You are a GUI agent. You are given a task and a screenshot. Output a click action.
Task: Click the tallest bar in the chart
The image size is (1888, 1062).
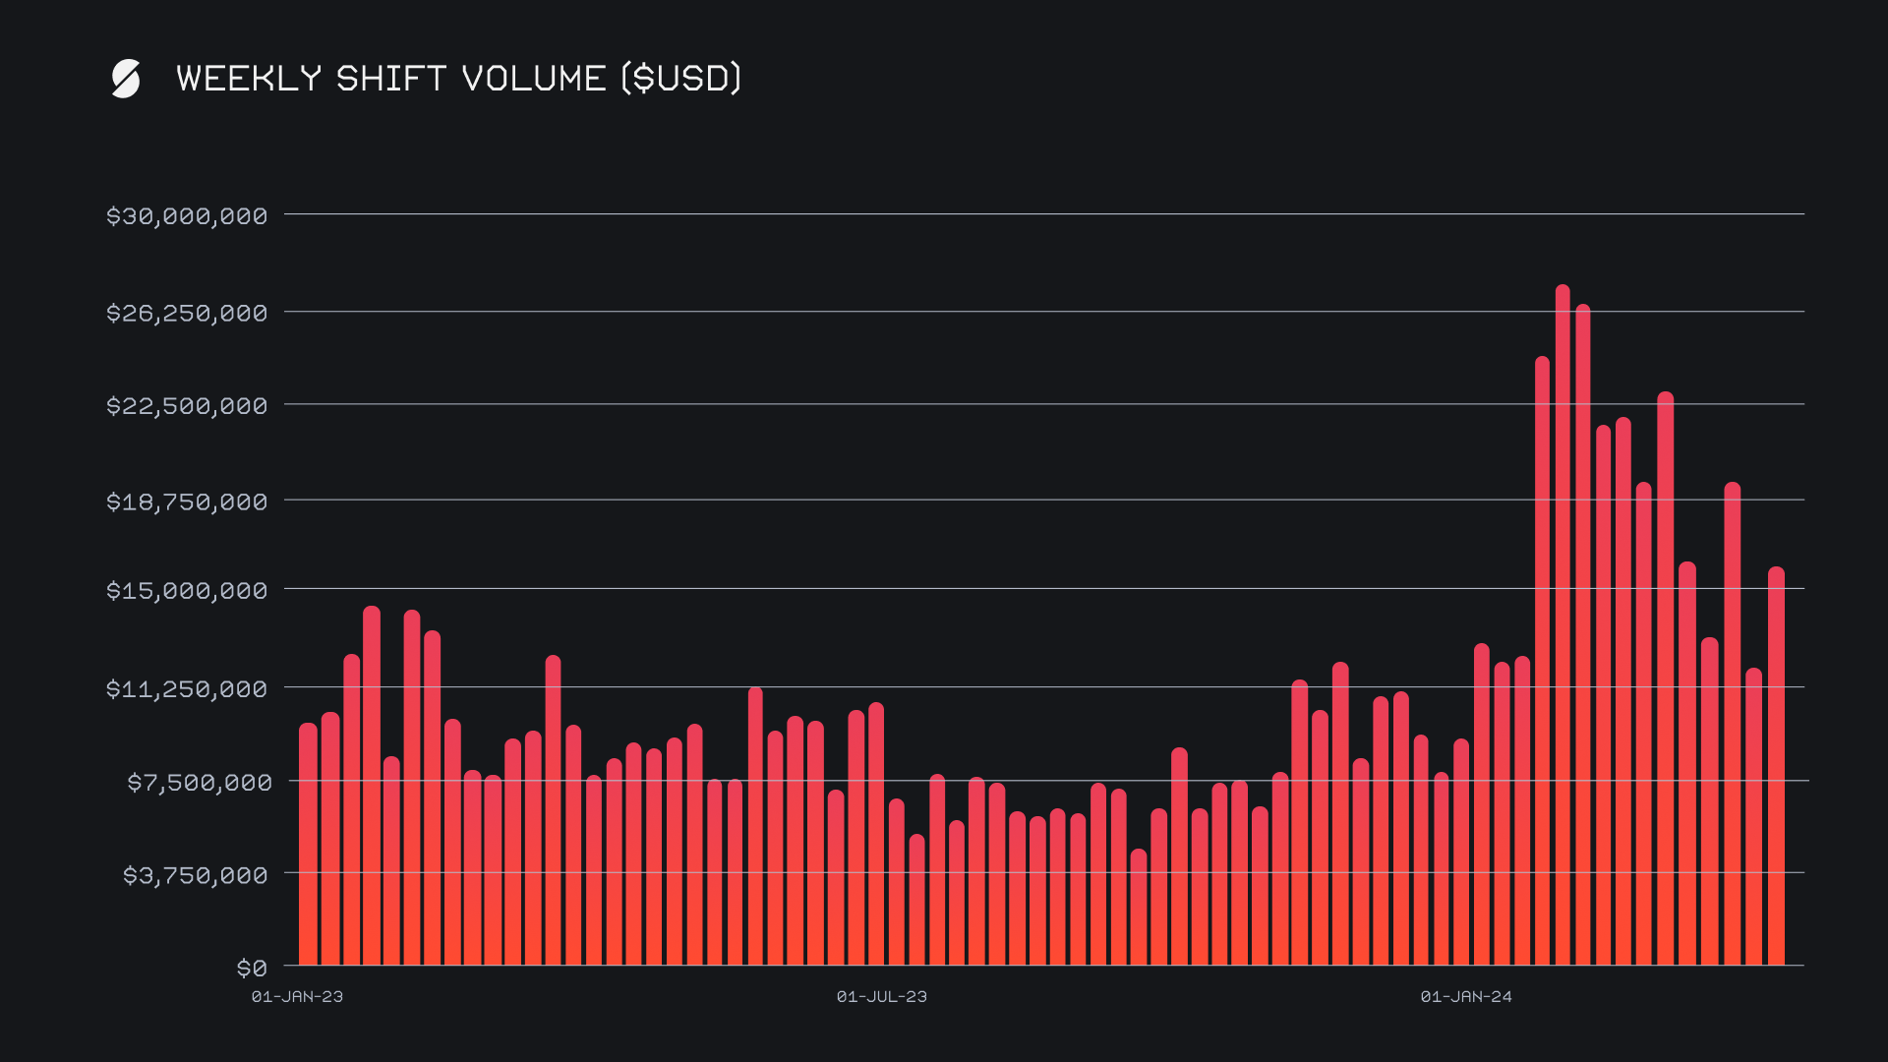coord(1563,629)
